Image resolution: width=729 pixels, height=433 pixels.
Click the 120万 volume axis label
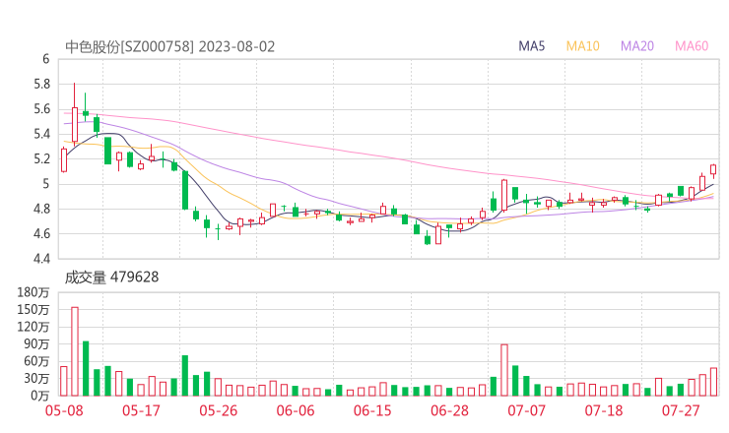(x=33, y=327)
